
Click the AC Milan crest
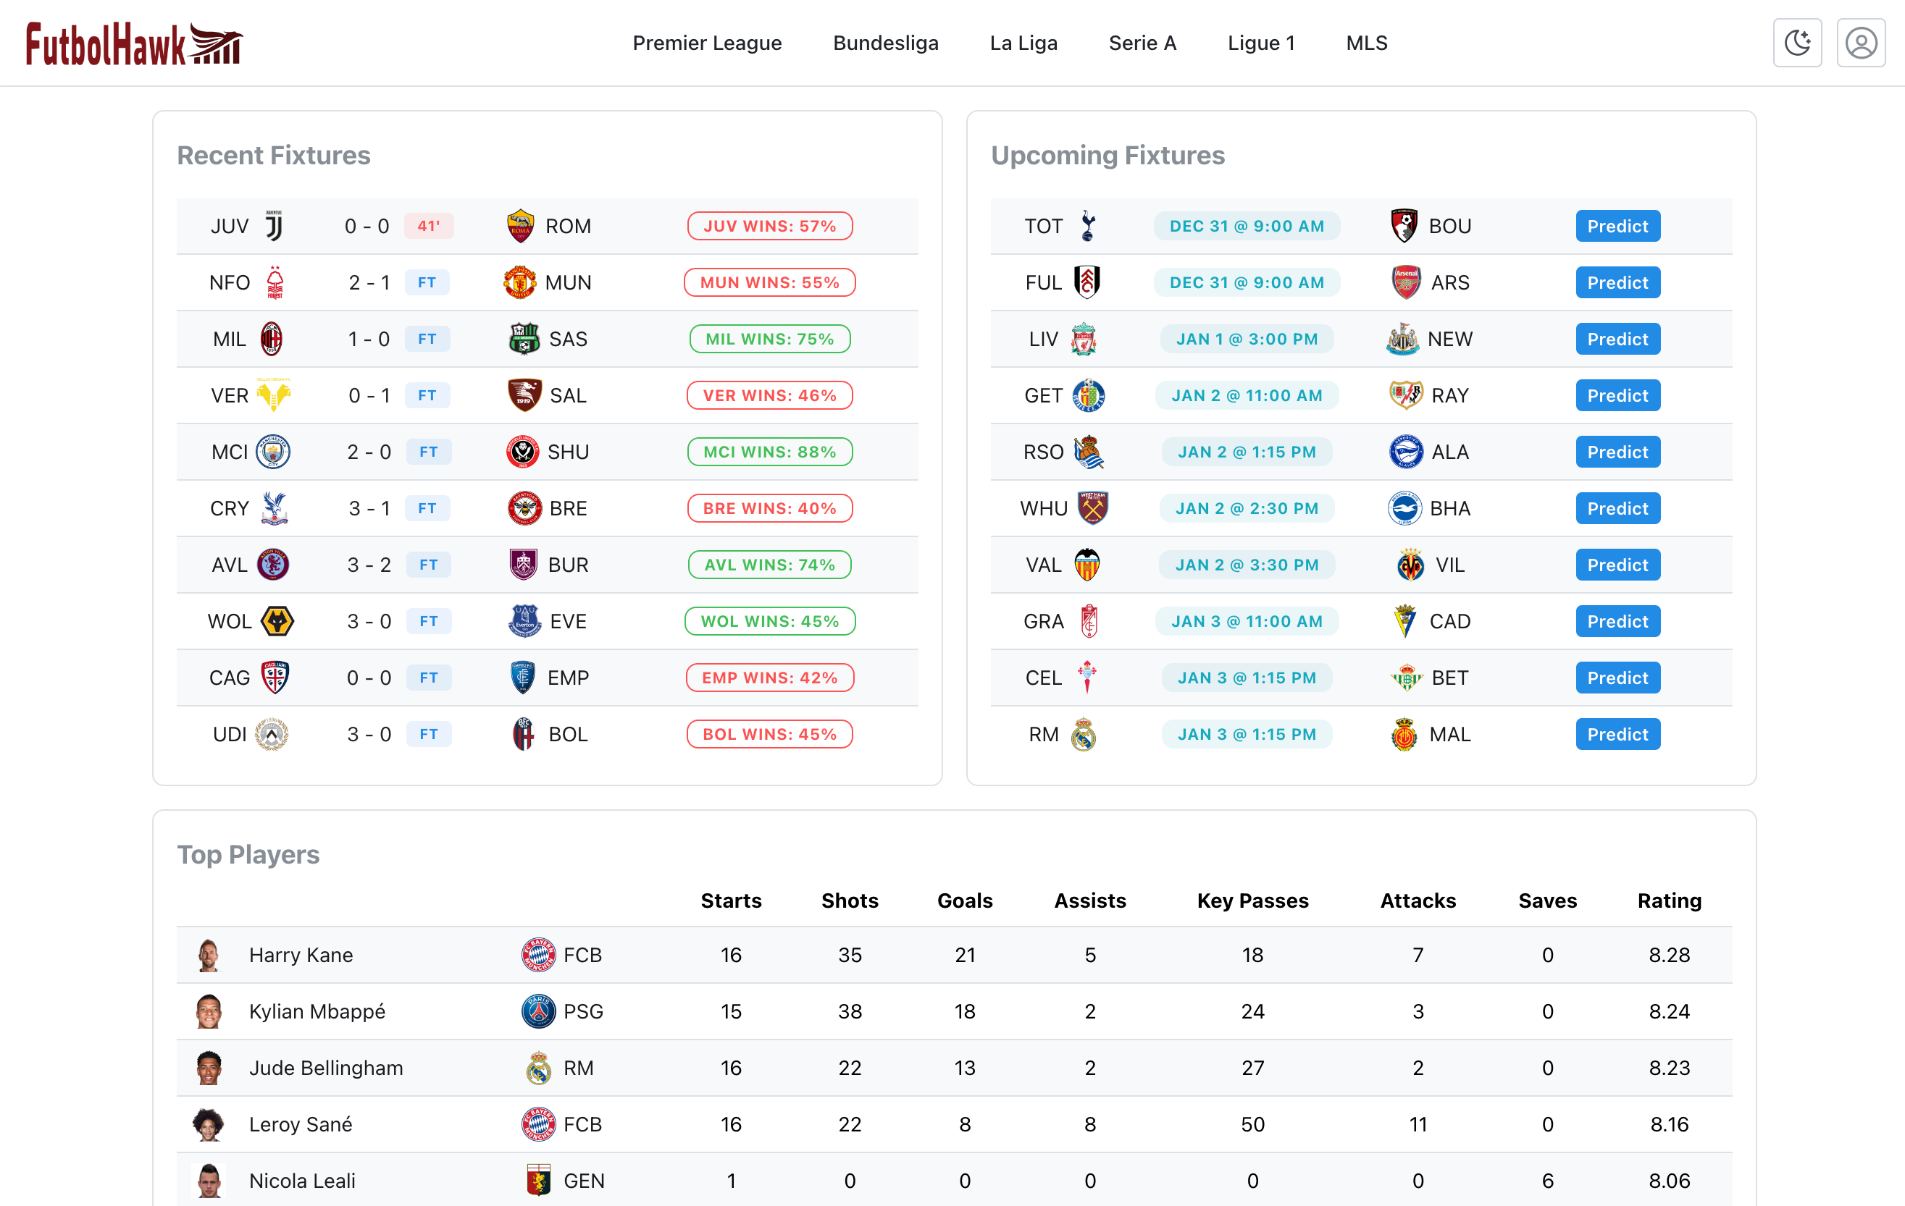[x=272, y=340]
